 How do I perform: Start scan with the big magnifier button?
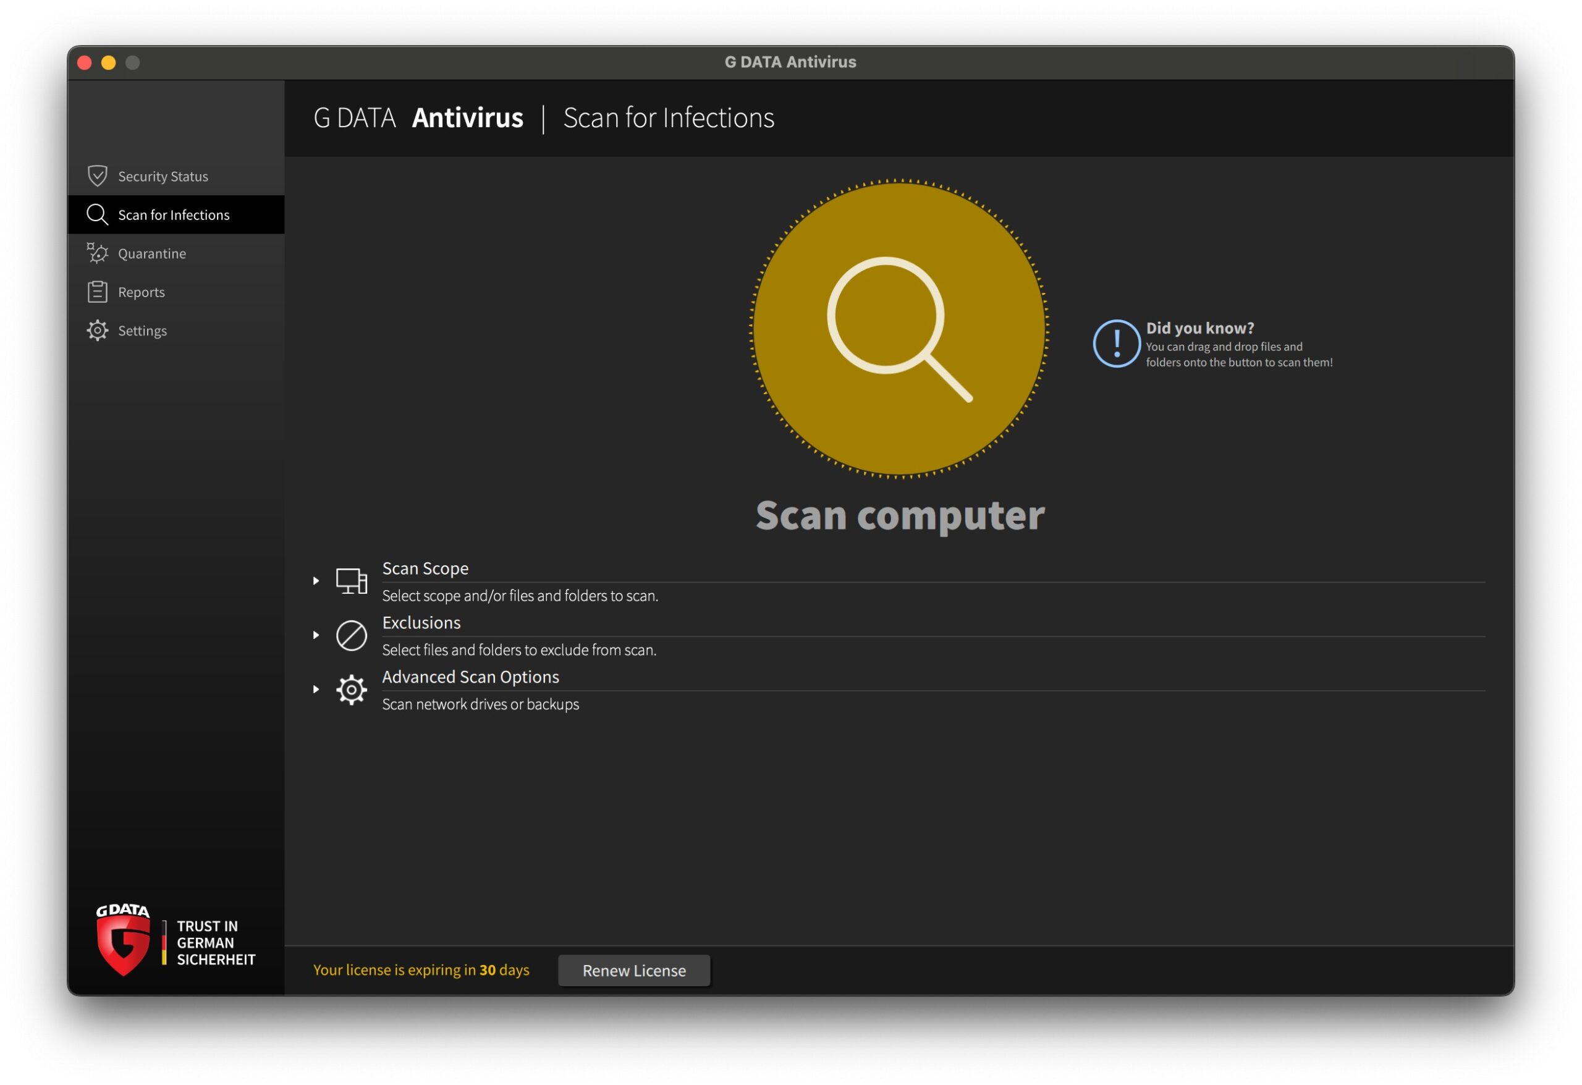(899, 329)
